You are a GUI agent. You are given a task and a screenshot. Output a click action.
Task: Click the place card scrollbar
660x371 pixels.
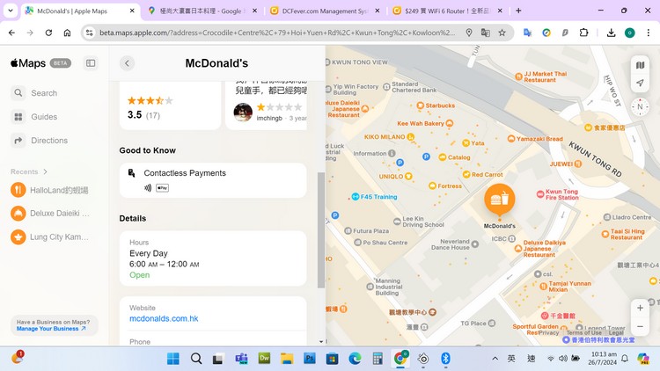[320, 230]
